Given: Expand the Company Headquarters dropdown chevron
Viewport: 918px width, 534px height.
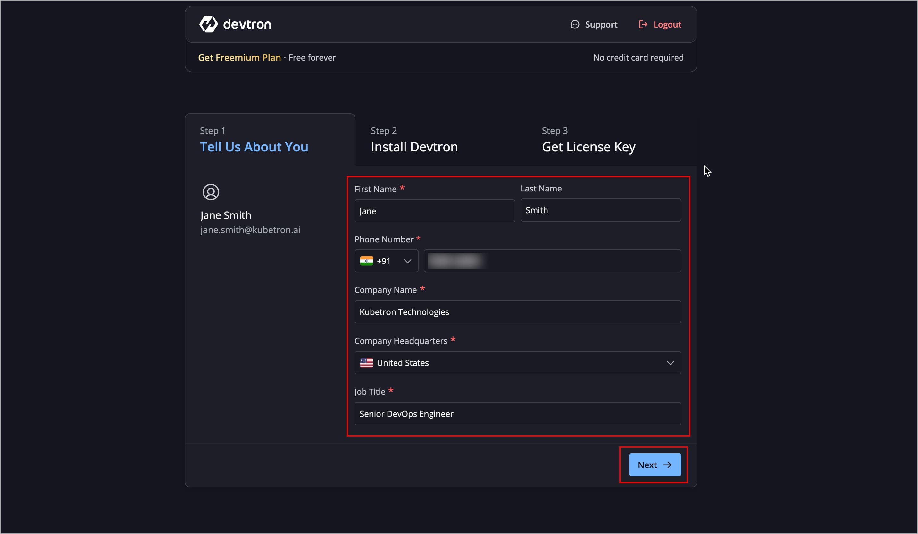Looking at the screenshot, I should coord(670,363).
